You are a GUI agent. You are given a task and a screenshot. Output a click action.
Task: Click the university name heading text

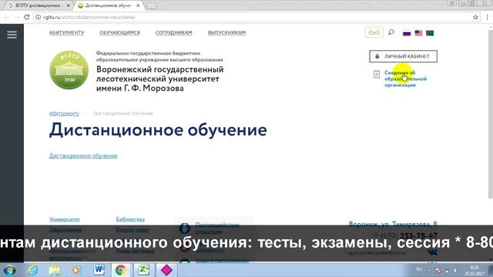pos(159,78)
